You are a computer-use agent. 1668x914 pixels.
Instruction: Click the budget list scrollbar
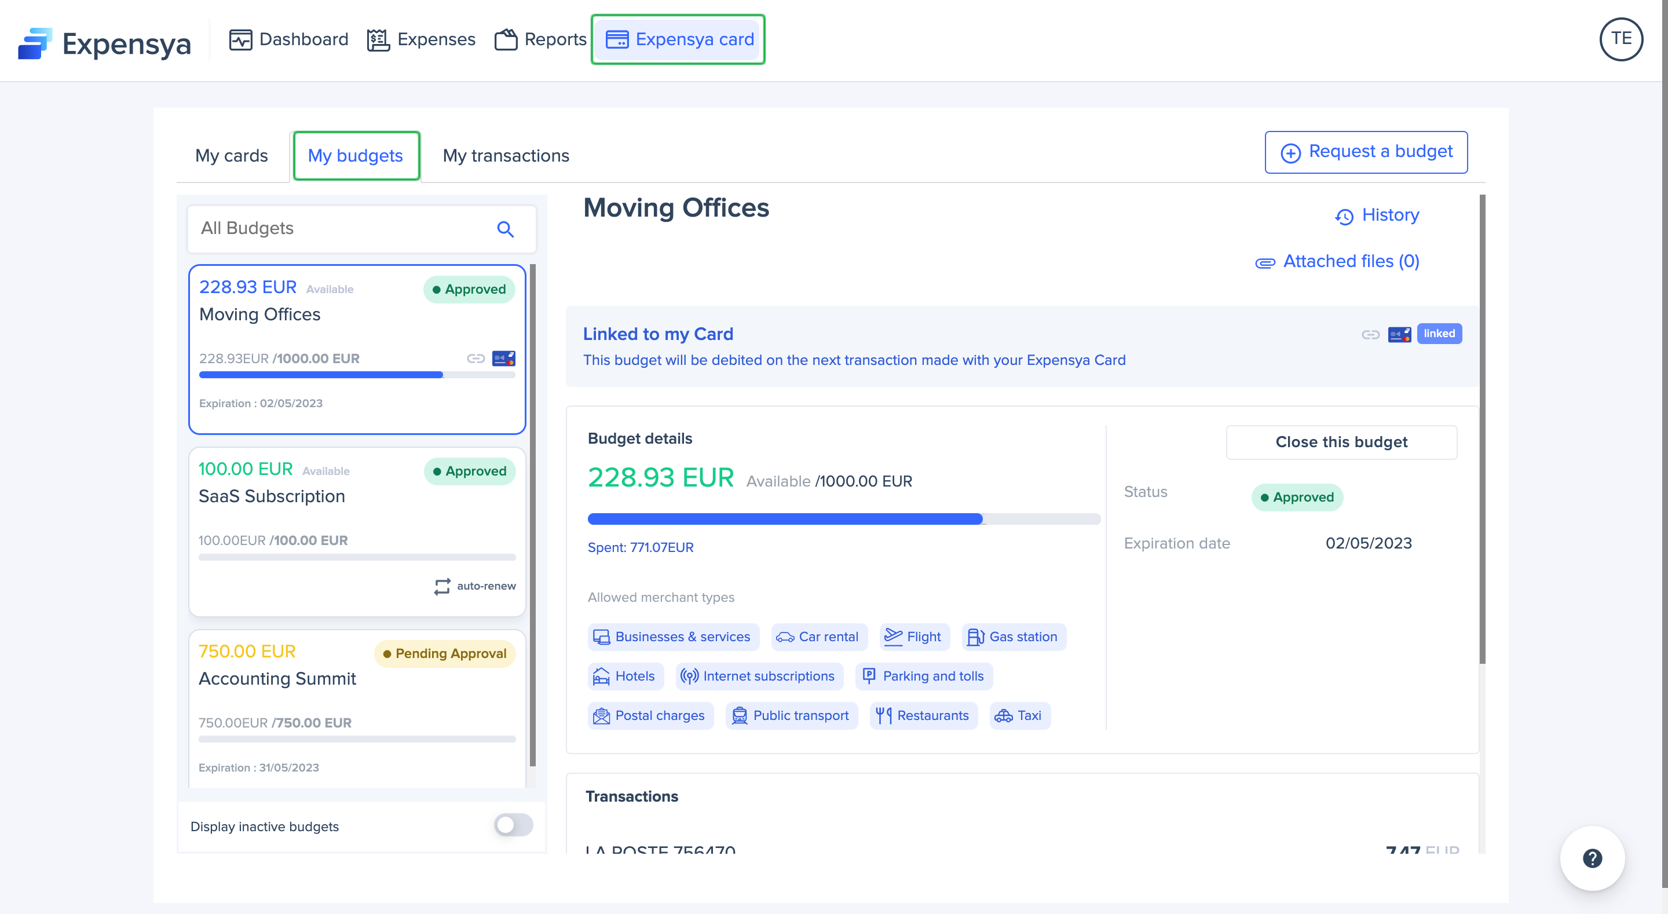(532, 515)
